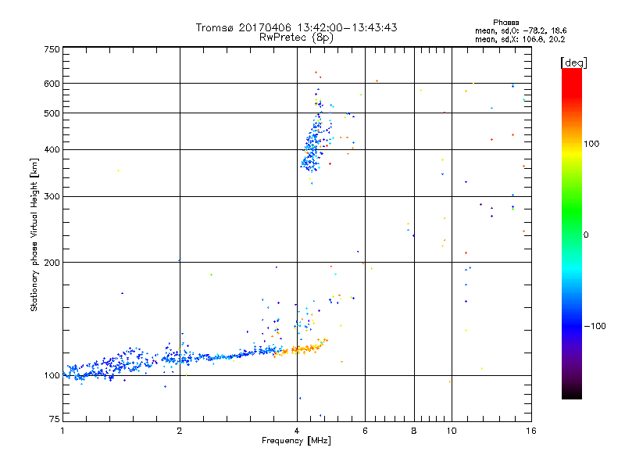This screenshot has height=469, width=625.
Task: Click the x-axis '16' tick label
Action: tap(531, 431)
